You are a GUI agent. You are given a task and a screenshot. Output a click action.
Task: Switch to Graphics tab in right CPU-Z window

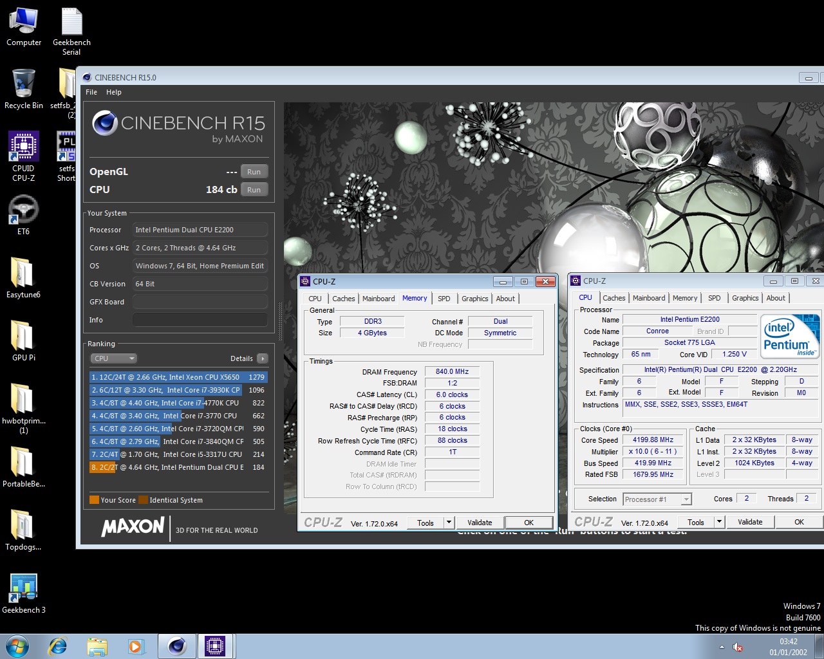(x=745, y=298)
